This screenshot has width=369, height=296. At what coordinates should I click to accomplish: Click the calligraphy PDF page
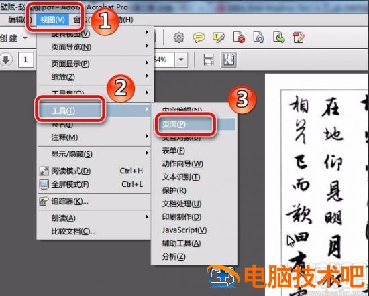[x=317, y=185]
